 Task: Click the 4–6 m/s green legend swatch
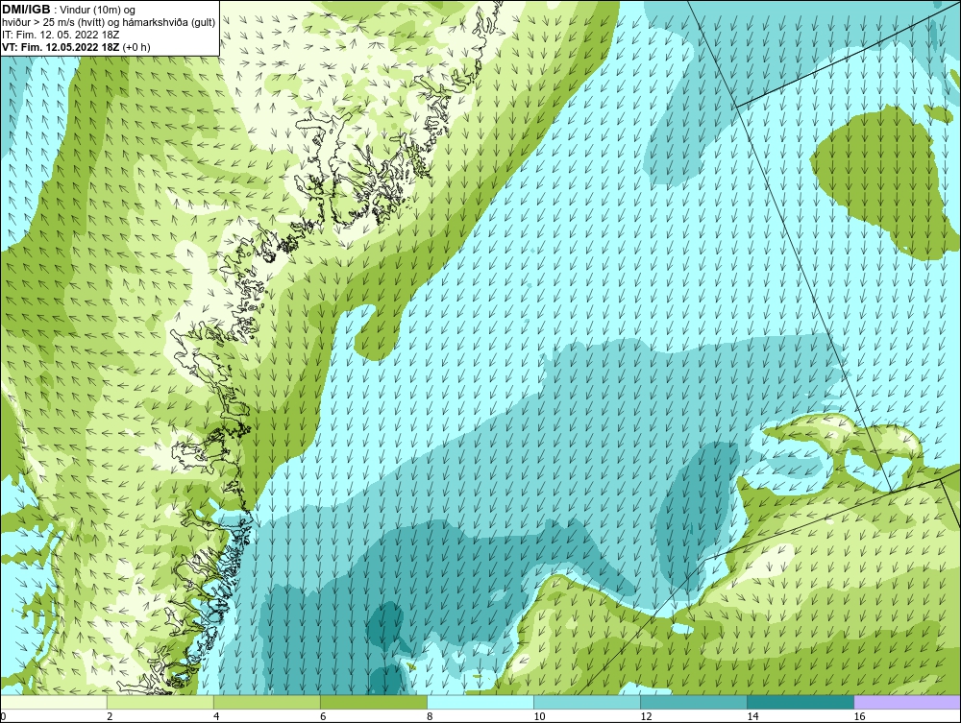[x=267, y=702]
